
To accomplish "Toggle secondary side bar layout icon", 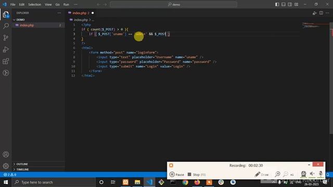I will (290, 5).
